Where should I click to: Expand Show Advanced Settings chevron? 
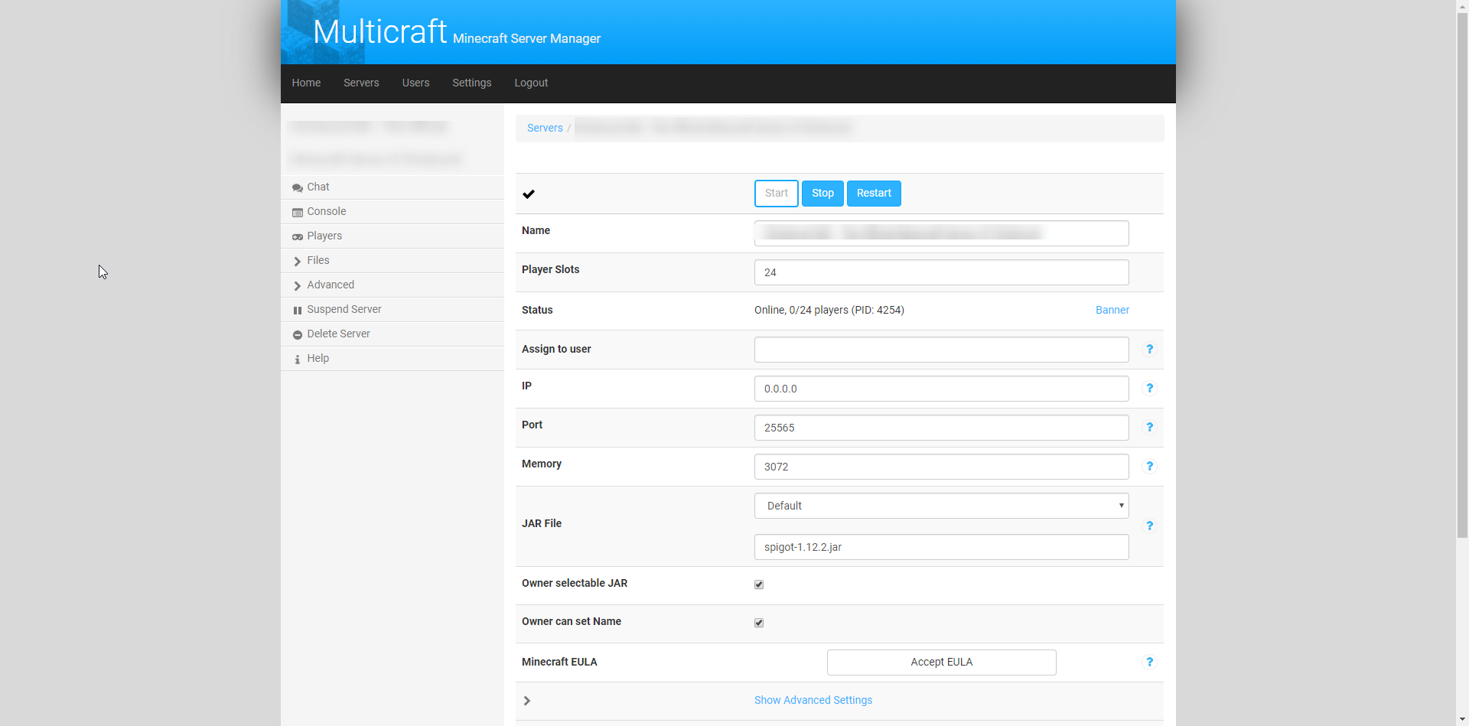pyautogui.click(x=527, y=701)
